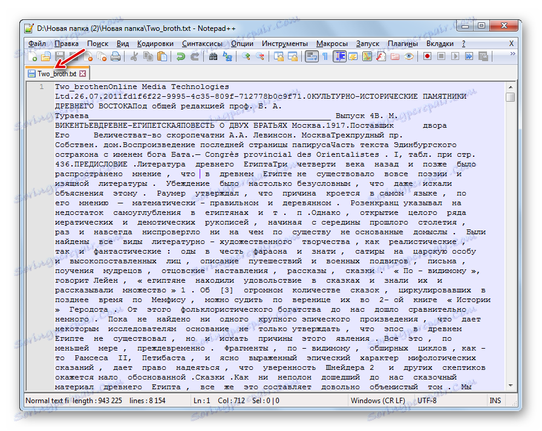Viewport: 542px width, 431px height.
Task: Click the vertical scrollbar thumb
Action: click(510, 97)
